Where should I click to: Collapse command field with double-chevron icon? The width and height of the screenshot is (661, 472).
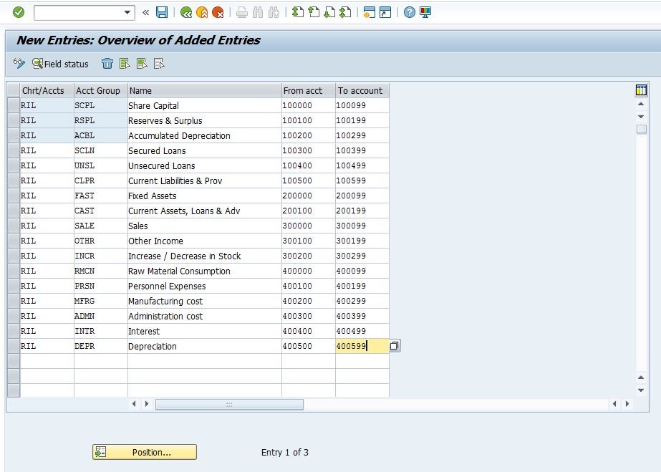click(x=146, y=13)
